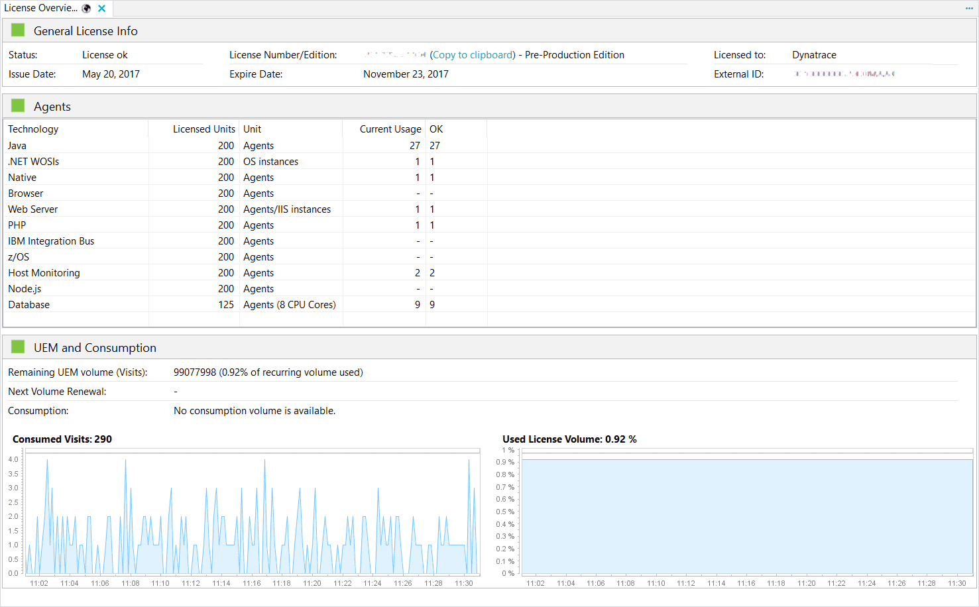Select the Browser technology row
Image resolution: width=979 pixels, height=607 pixels.
coord(489,193)
